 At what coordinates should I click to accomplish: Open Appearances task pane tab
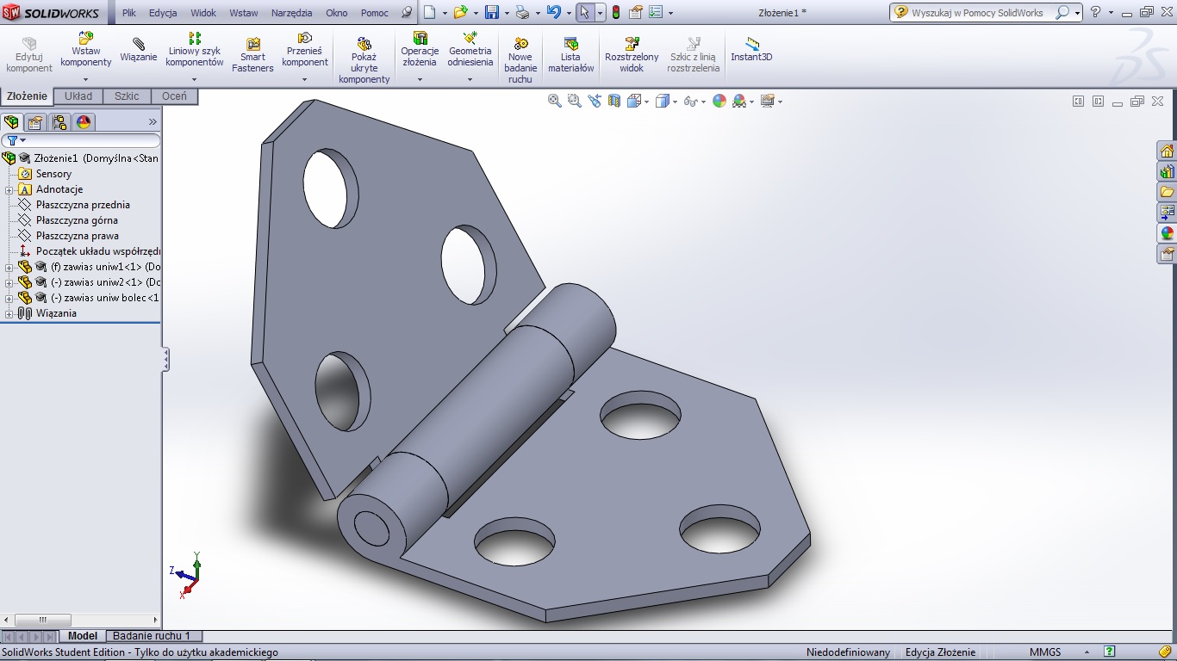tap(1167, 233)
